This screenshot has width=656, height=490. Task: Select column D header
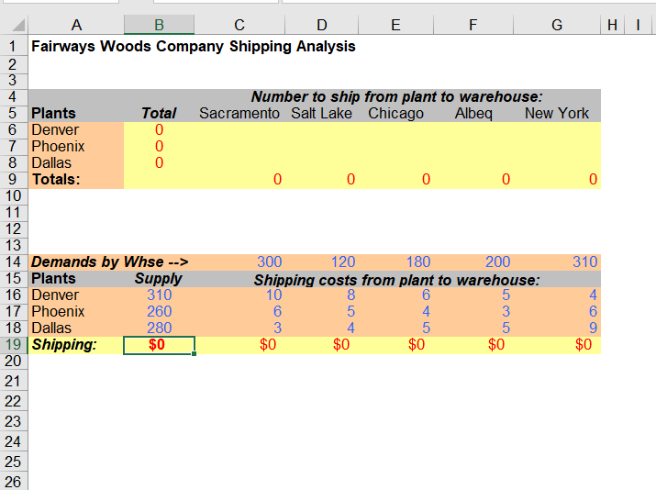pyautogui.click(x=321, y=25)
